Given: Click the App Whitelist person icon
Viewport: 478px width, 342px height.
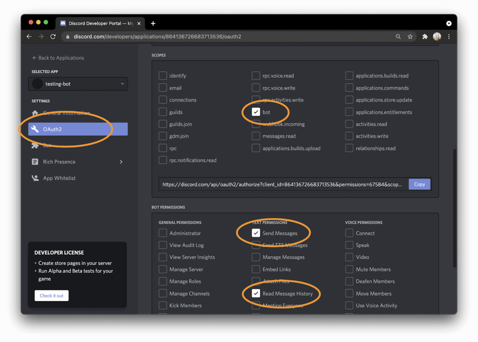Looking at the screenshot, I should pos(35,178).
